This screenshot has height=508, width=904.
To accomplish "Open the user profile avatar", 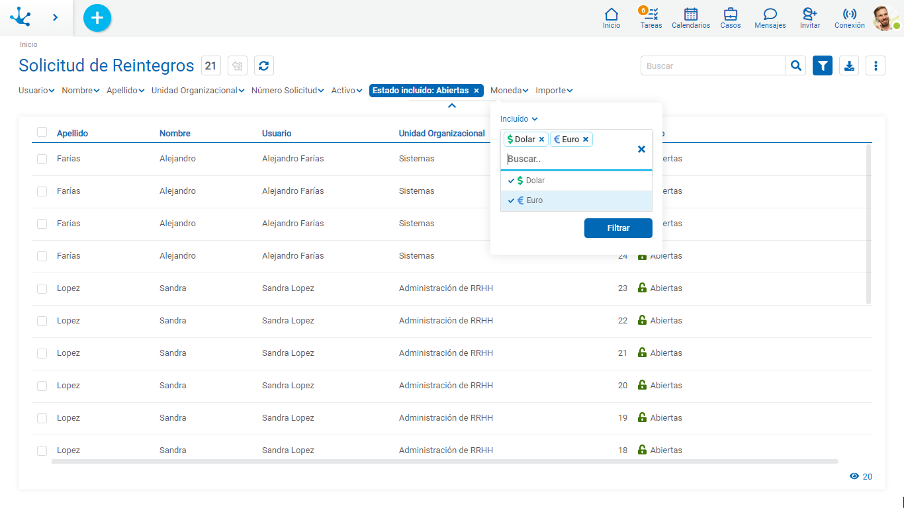I will point(885,18).
